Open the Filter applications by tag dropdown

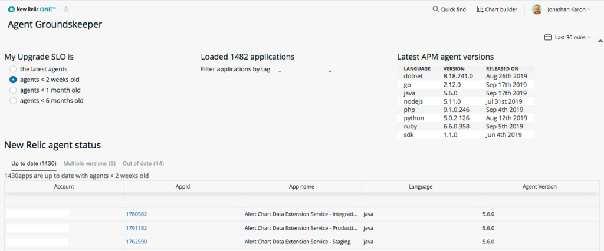click(x=304, y=71)
